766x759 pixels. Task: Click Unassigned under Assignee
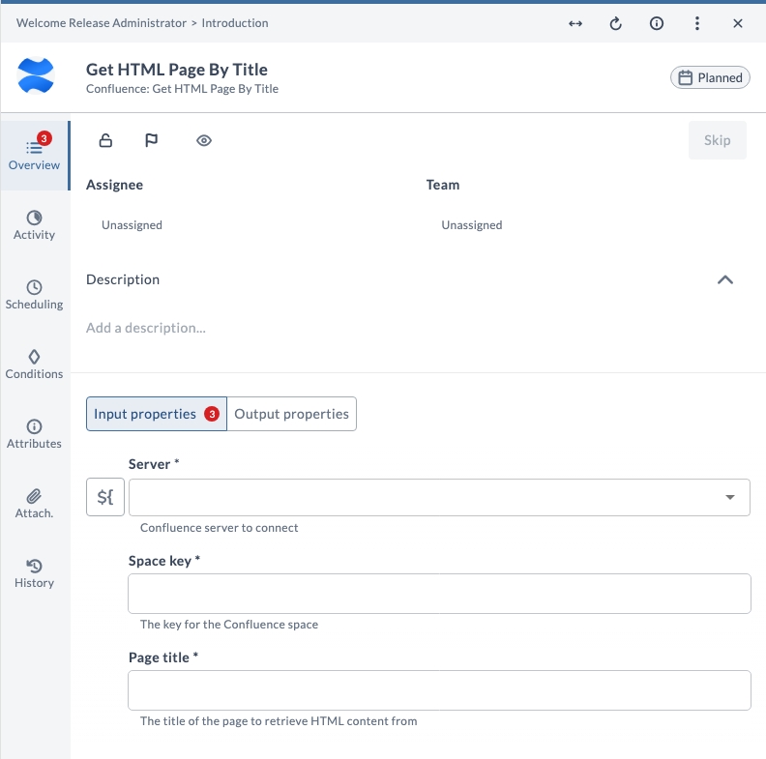(132, 225)
